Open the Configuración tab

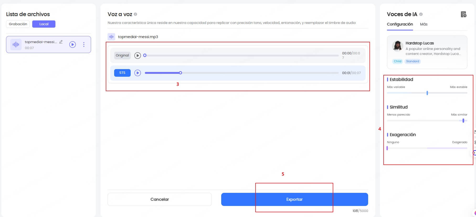pos(400,24)
